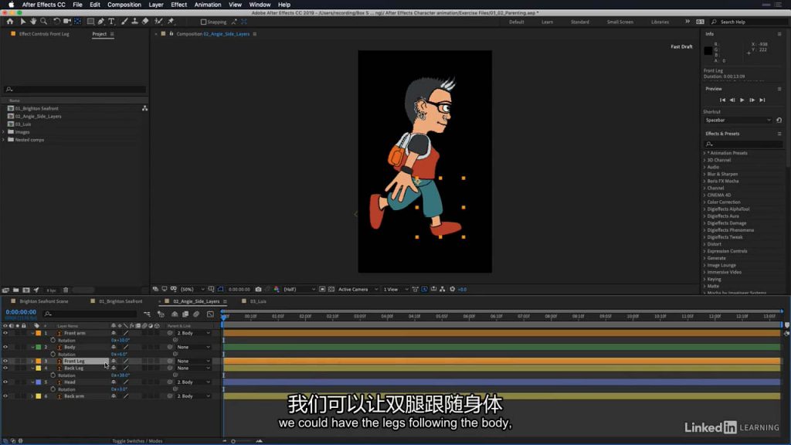Select the Pan Behind anchor point tool

78,22
